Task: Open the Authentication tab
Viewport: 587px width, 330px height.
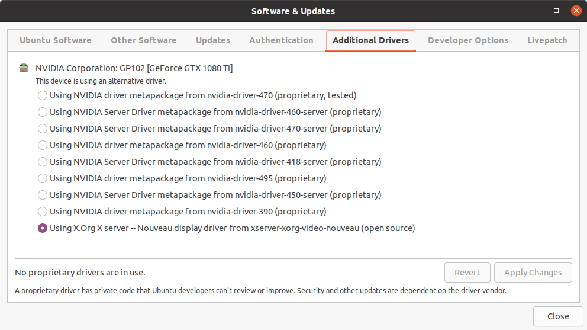Action: (x=281, y=40)
